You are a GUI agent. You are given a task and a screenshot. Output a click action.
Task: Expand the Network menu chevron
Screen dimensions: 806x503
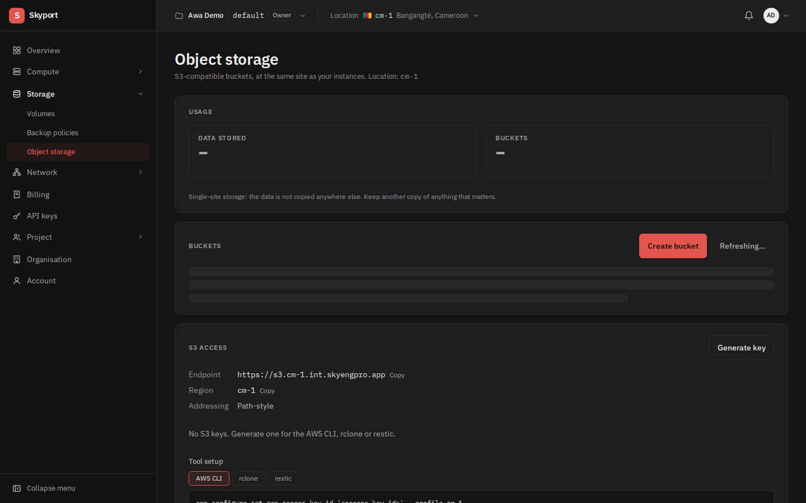point(140,172)
